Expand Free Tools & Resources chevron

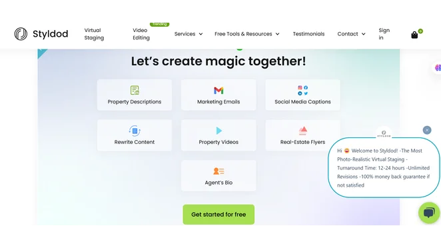click(277, 34)
